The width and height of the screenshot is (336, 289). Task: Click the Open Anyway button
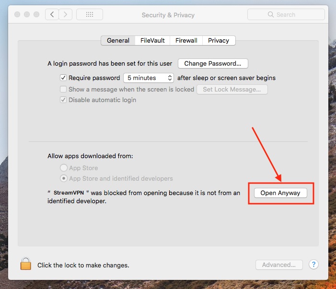(280, 193)
